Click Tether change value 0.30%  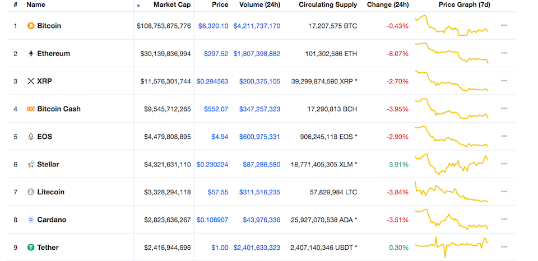[x=398, y=248]
